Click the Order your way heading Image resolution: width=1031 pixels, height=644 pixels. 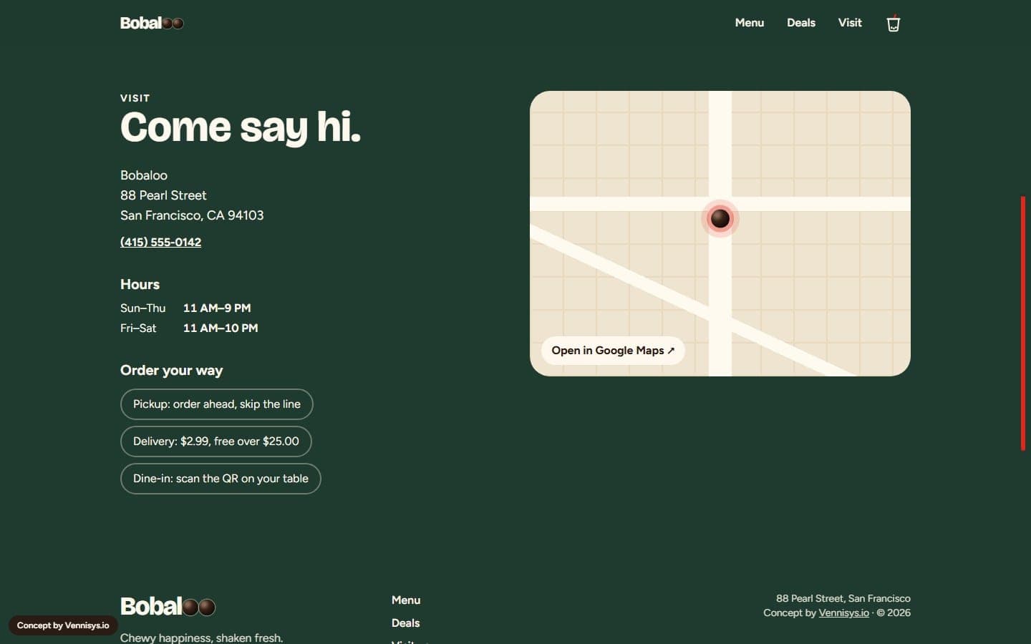(x=171, y=371)
